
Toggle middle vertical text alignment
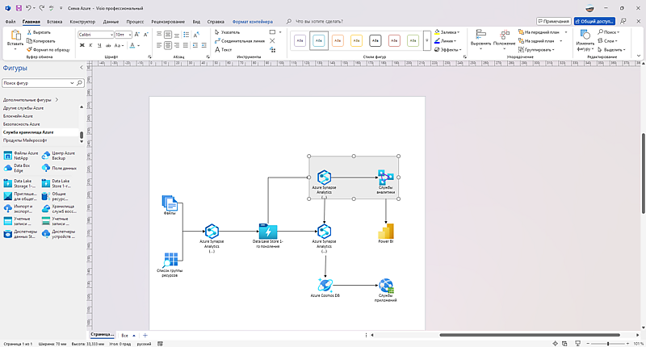[x=168, y=35]
